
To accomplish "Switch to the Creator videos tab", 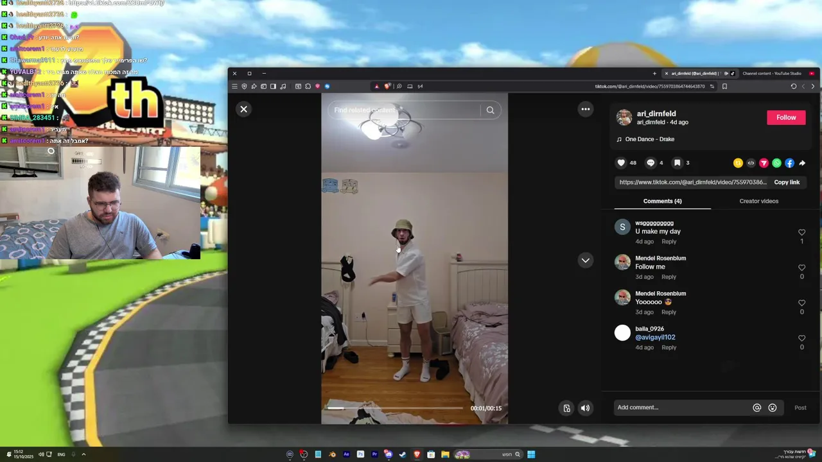I will point(758,201).
